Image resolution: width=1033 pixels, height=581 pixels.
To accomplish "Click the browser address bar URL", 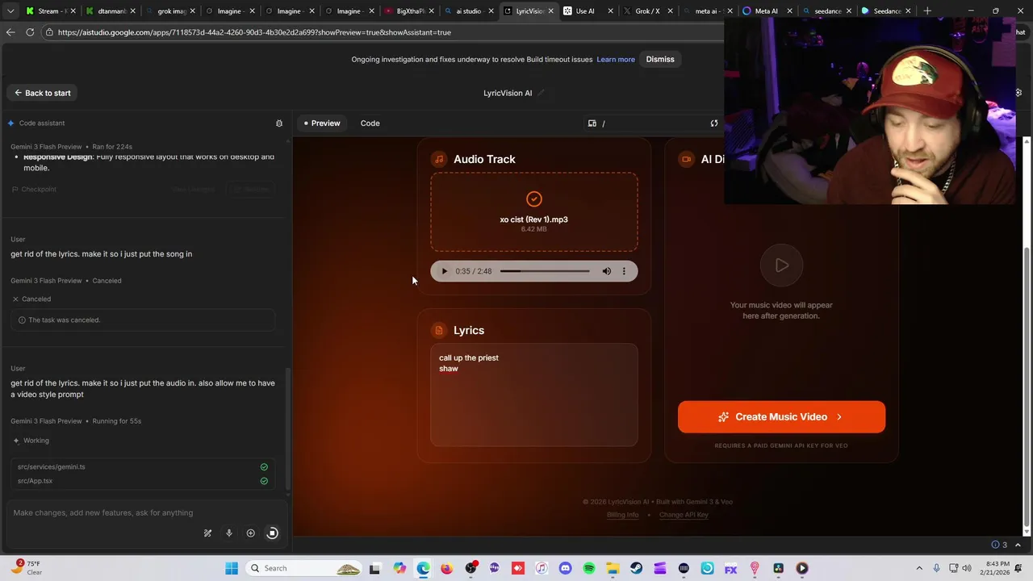I will (254, 32).
